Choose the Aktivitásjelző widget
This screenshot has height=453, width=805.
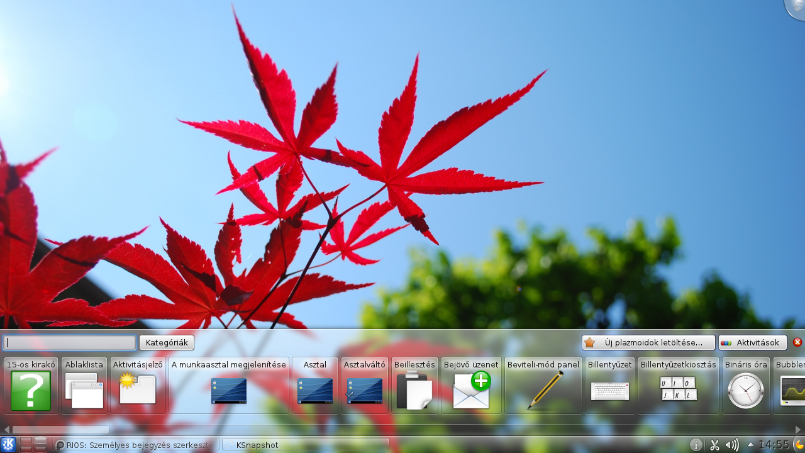coord(138,386)
